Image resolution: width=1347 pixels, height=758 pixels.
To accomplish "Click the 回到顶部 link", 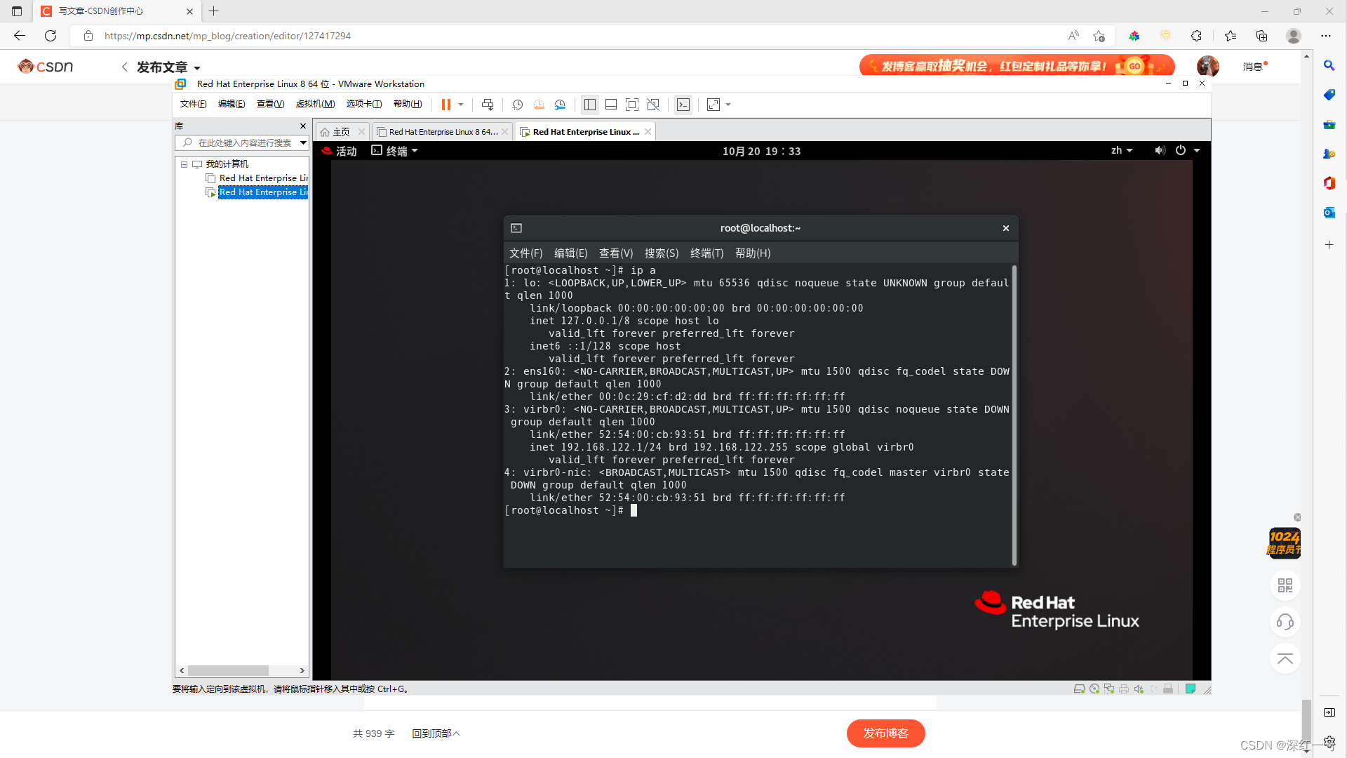I will coord(436,733).
